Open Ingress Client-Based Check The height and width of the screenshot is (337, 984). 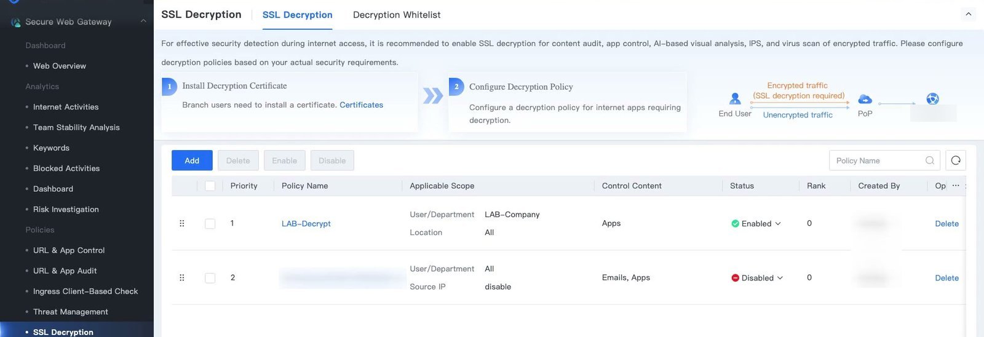coord(85,291)
